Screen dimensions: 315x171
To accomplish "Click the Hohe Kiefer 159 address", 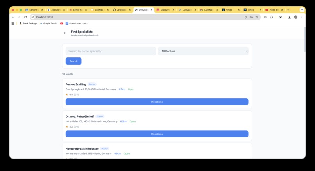I will (91, 121).
